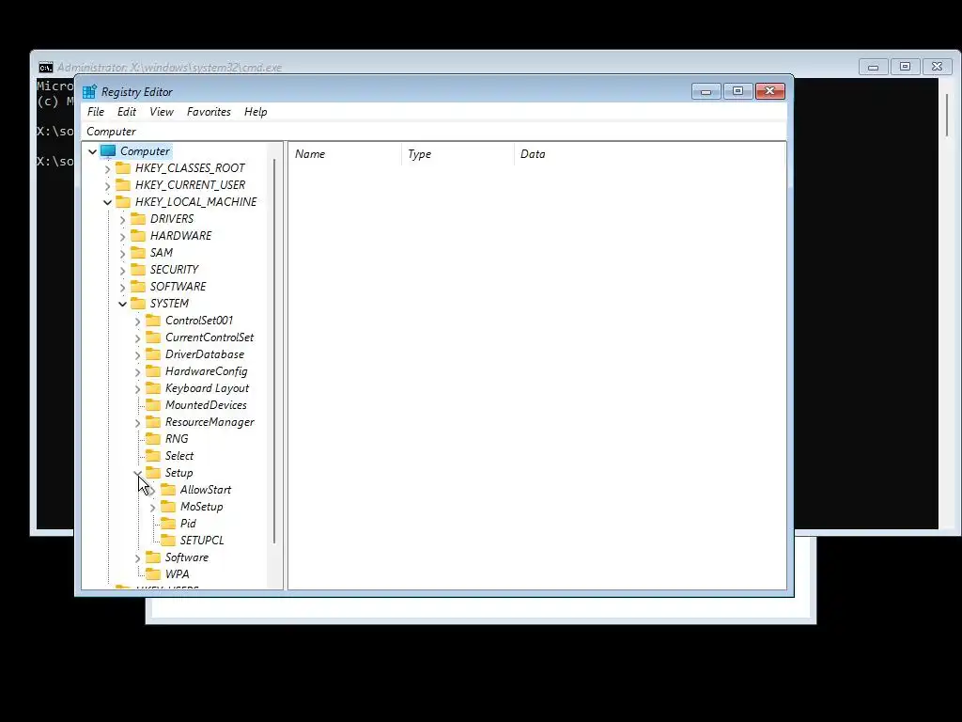Screen dimensions: 962x722
Task: Select the SETUPCL key label
Action: pyautogui.click(x=203, y=541)
